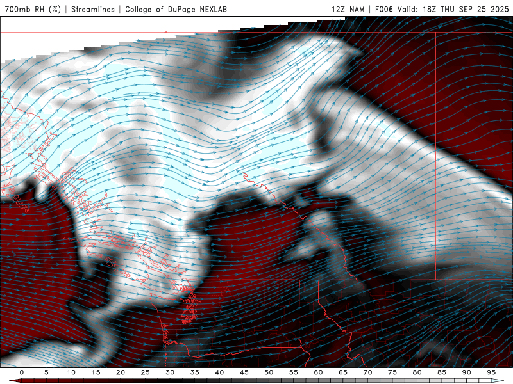Click the "5" value on color scale
Screen dimensions: 513x384
[x=46, y=372]
